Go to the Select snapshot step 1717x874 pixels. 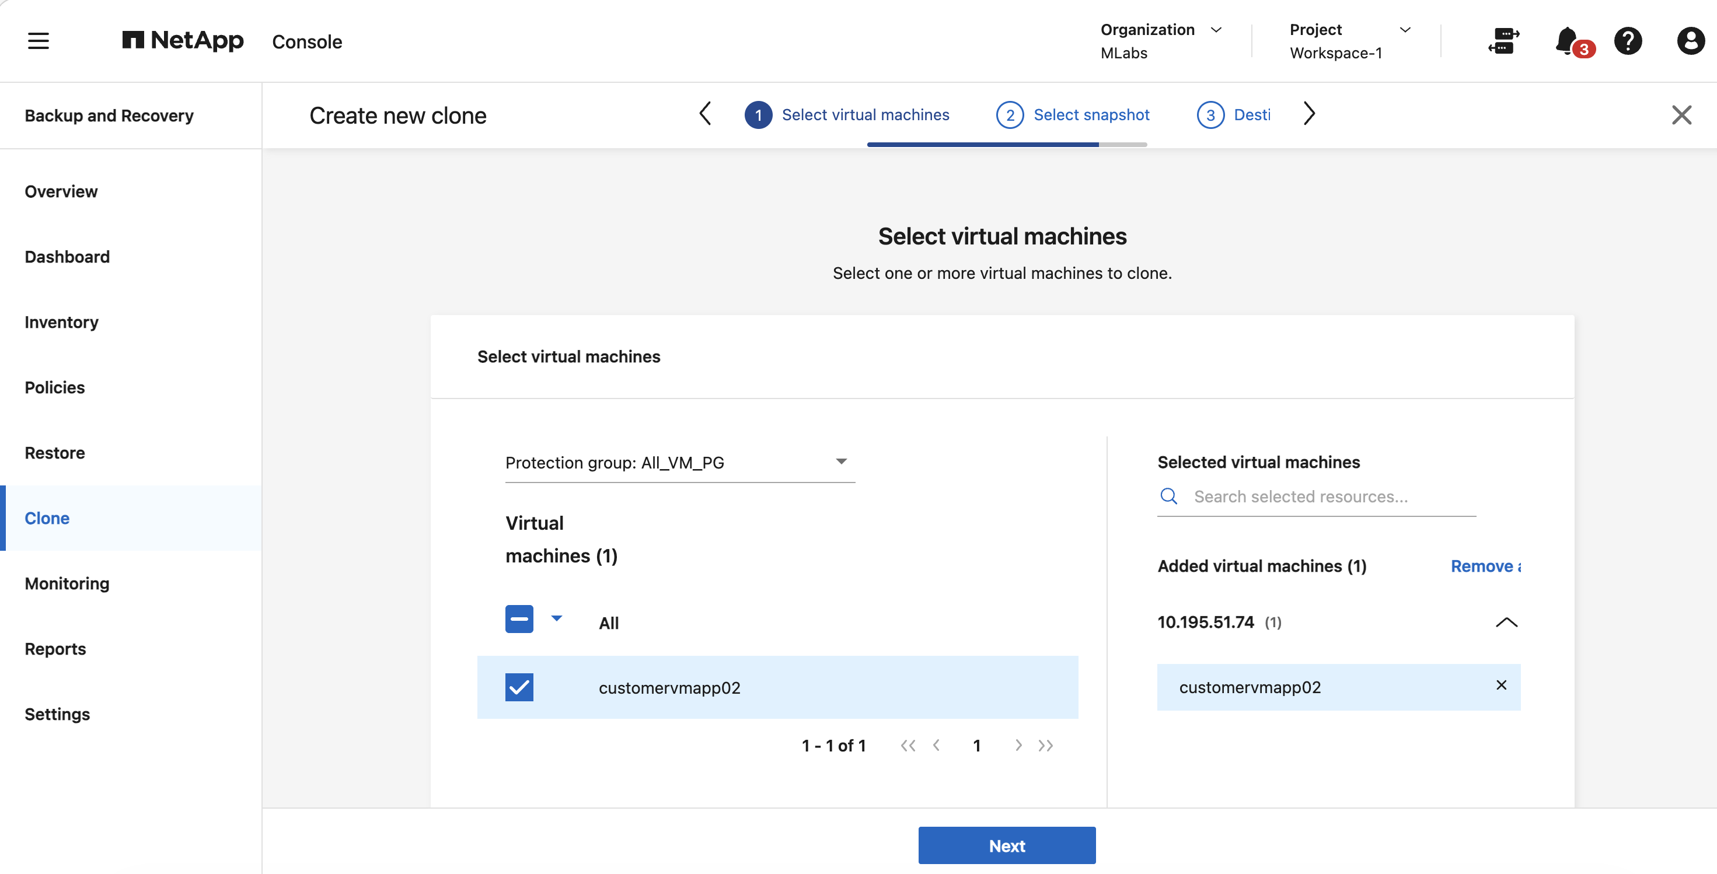click(1073, 114)
